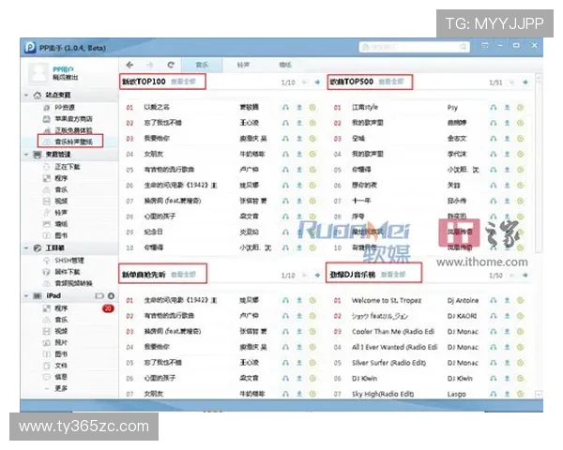This screenshot has width=563, height=450.
Task: Open 苹果官方商店 in the sidebar
Action: tap(73, 119)
